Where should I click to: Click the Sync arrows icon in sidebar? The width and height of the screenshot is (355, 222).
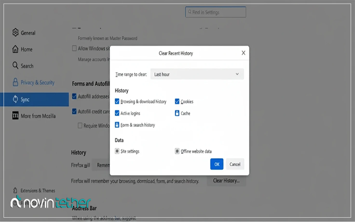coord(15,99)
